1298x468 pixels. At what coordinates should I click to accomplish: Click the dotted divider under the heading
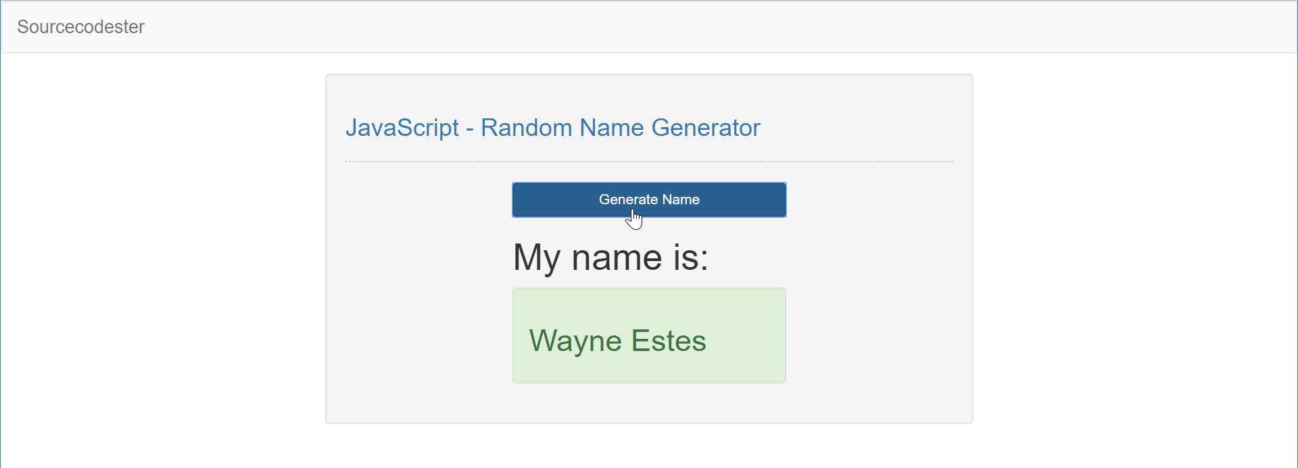[648, 160]
